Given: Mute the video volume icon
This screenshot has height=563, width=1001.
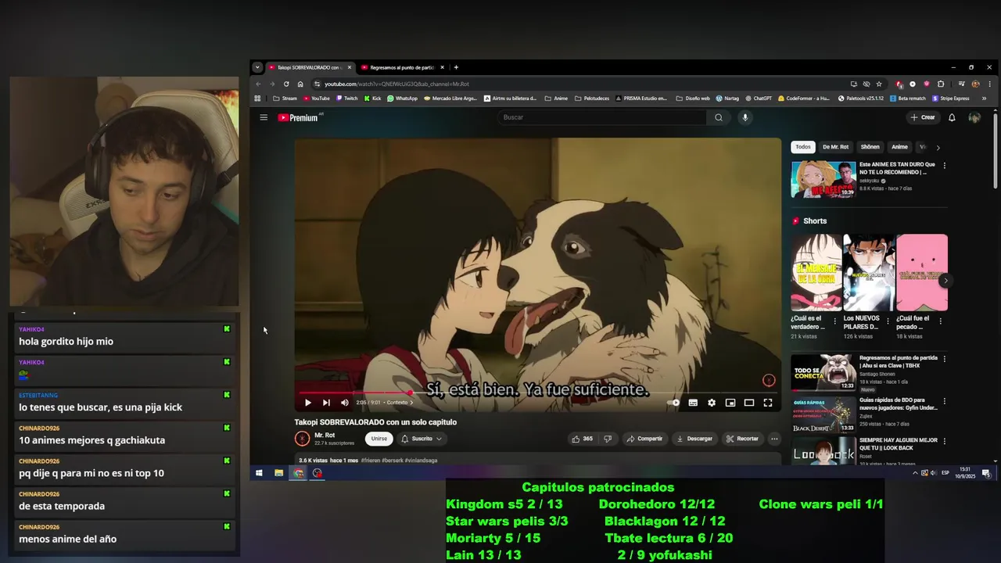Looking at the screenshot, I should (x=345, y=403).
